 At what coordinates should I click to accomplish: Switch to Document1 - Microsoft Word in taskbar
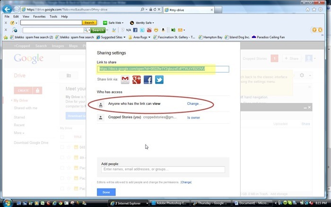pos(252,203)
